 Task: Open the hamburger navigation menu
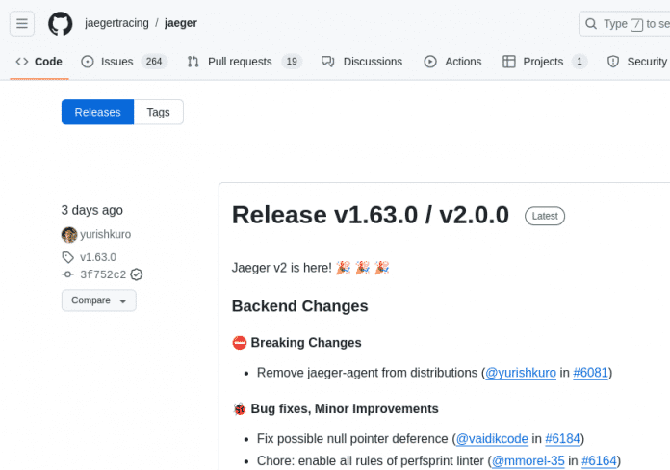(x=22, y=23)
